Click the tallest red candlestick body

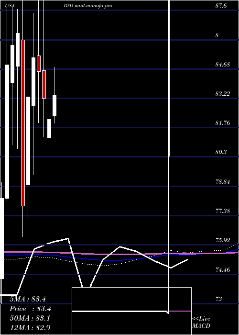point(23,123)
